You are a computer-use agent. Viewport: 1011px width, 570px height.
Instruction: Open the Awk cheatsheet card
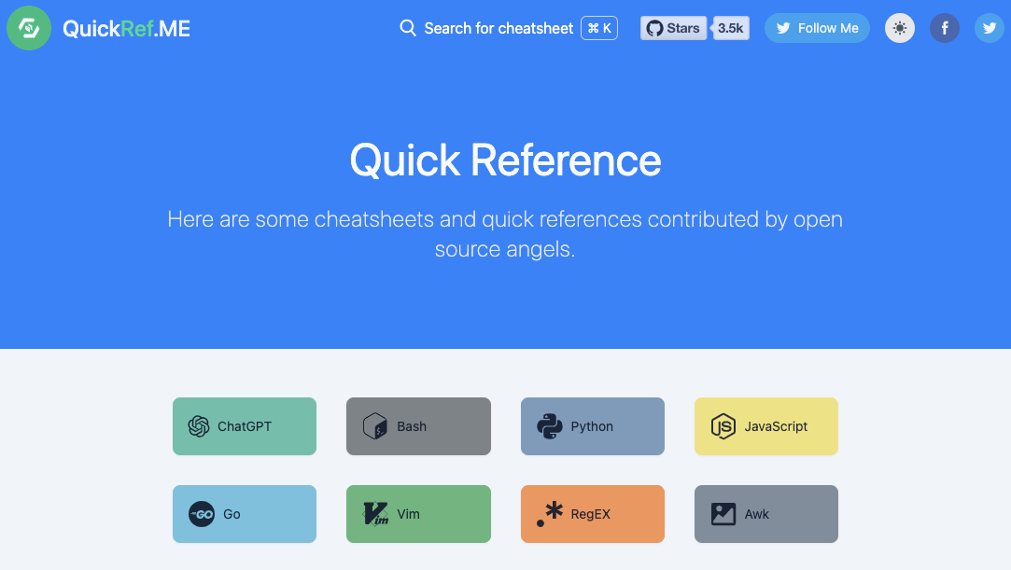pos(766,514)
